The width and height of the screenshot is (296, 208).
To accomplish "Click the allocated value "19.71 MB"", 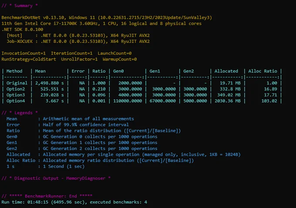I will (x=230, y=83).
